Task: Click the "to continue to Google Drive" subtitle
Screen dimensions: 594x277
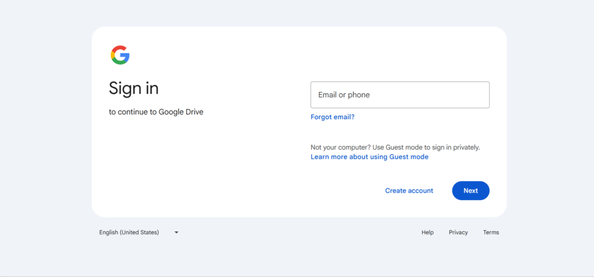Action: (156, 112)
